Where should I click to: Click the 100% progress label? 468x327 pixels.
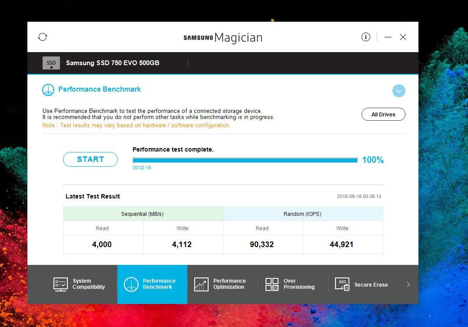[373, 160]
